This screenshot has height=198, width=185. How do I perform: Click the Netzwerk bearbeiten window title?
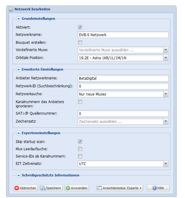[32, 9]
